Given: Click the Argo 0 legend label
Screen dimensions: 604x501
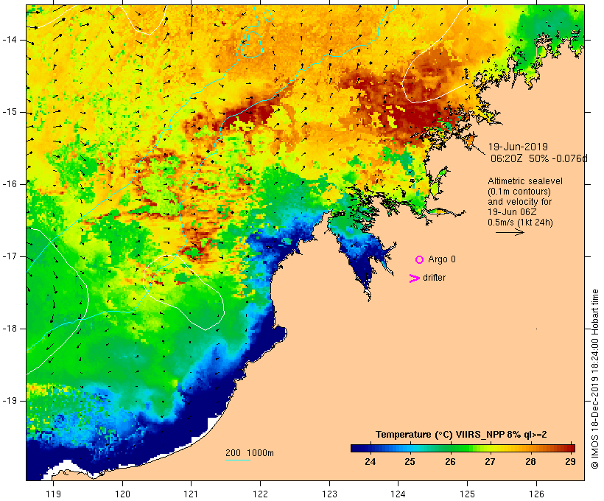Looking at the screenshot, I should tap(442, 259).
